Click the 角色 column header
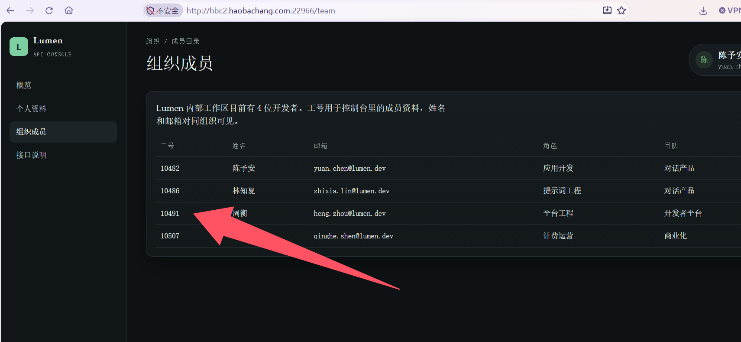The image size is (741, 342). click(x=550, y=146)
